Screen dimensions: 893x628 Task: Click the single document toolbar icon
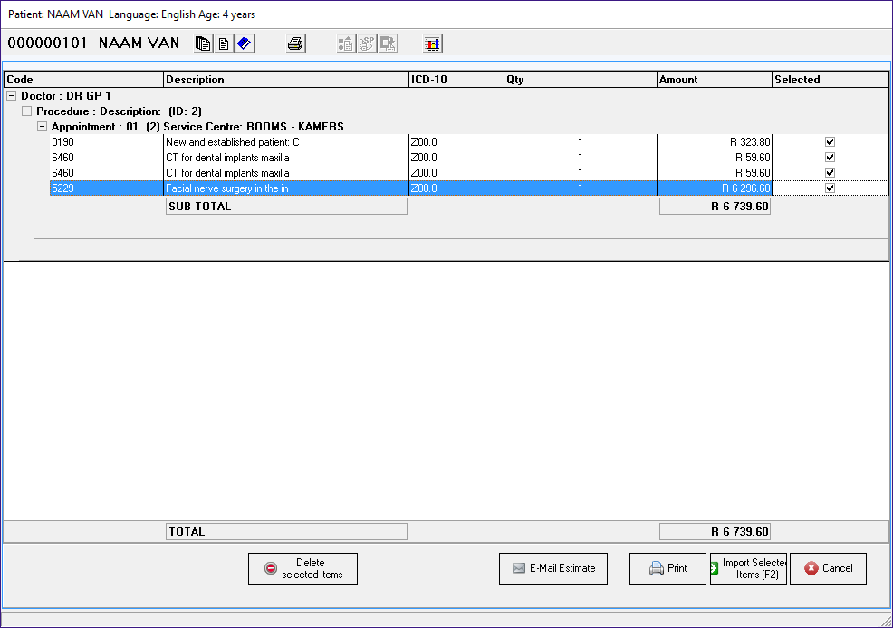[x=224, y=43]
